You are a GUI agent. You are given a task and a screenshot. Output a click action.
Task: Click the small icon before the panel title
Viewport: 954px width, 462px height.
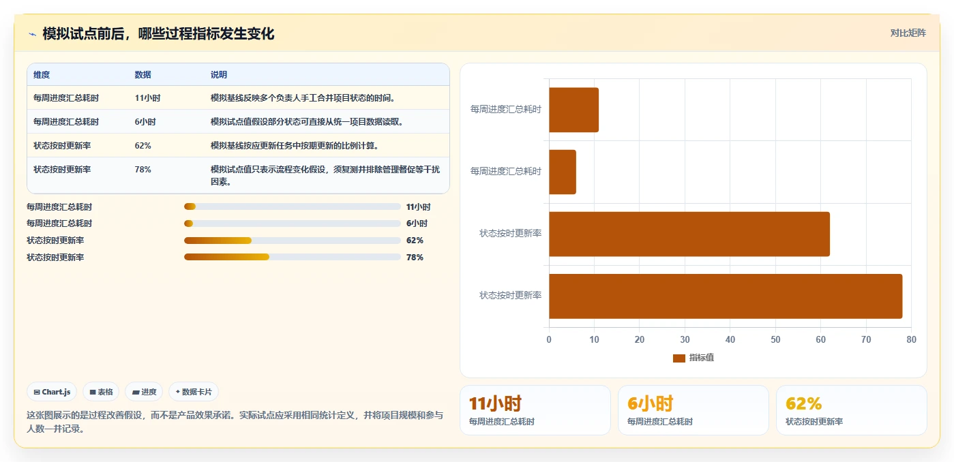[32, 34]
